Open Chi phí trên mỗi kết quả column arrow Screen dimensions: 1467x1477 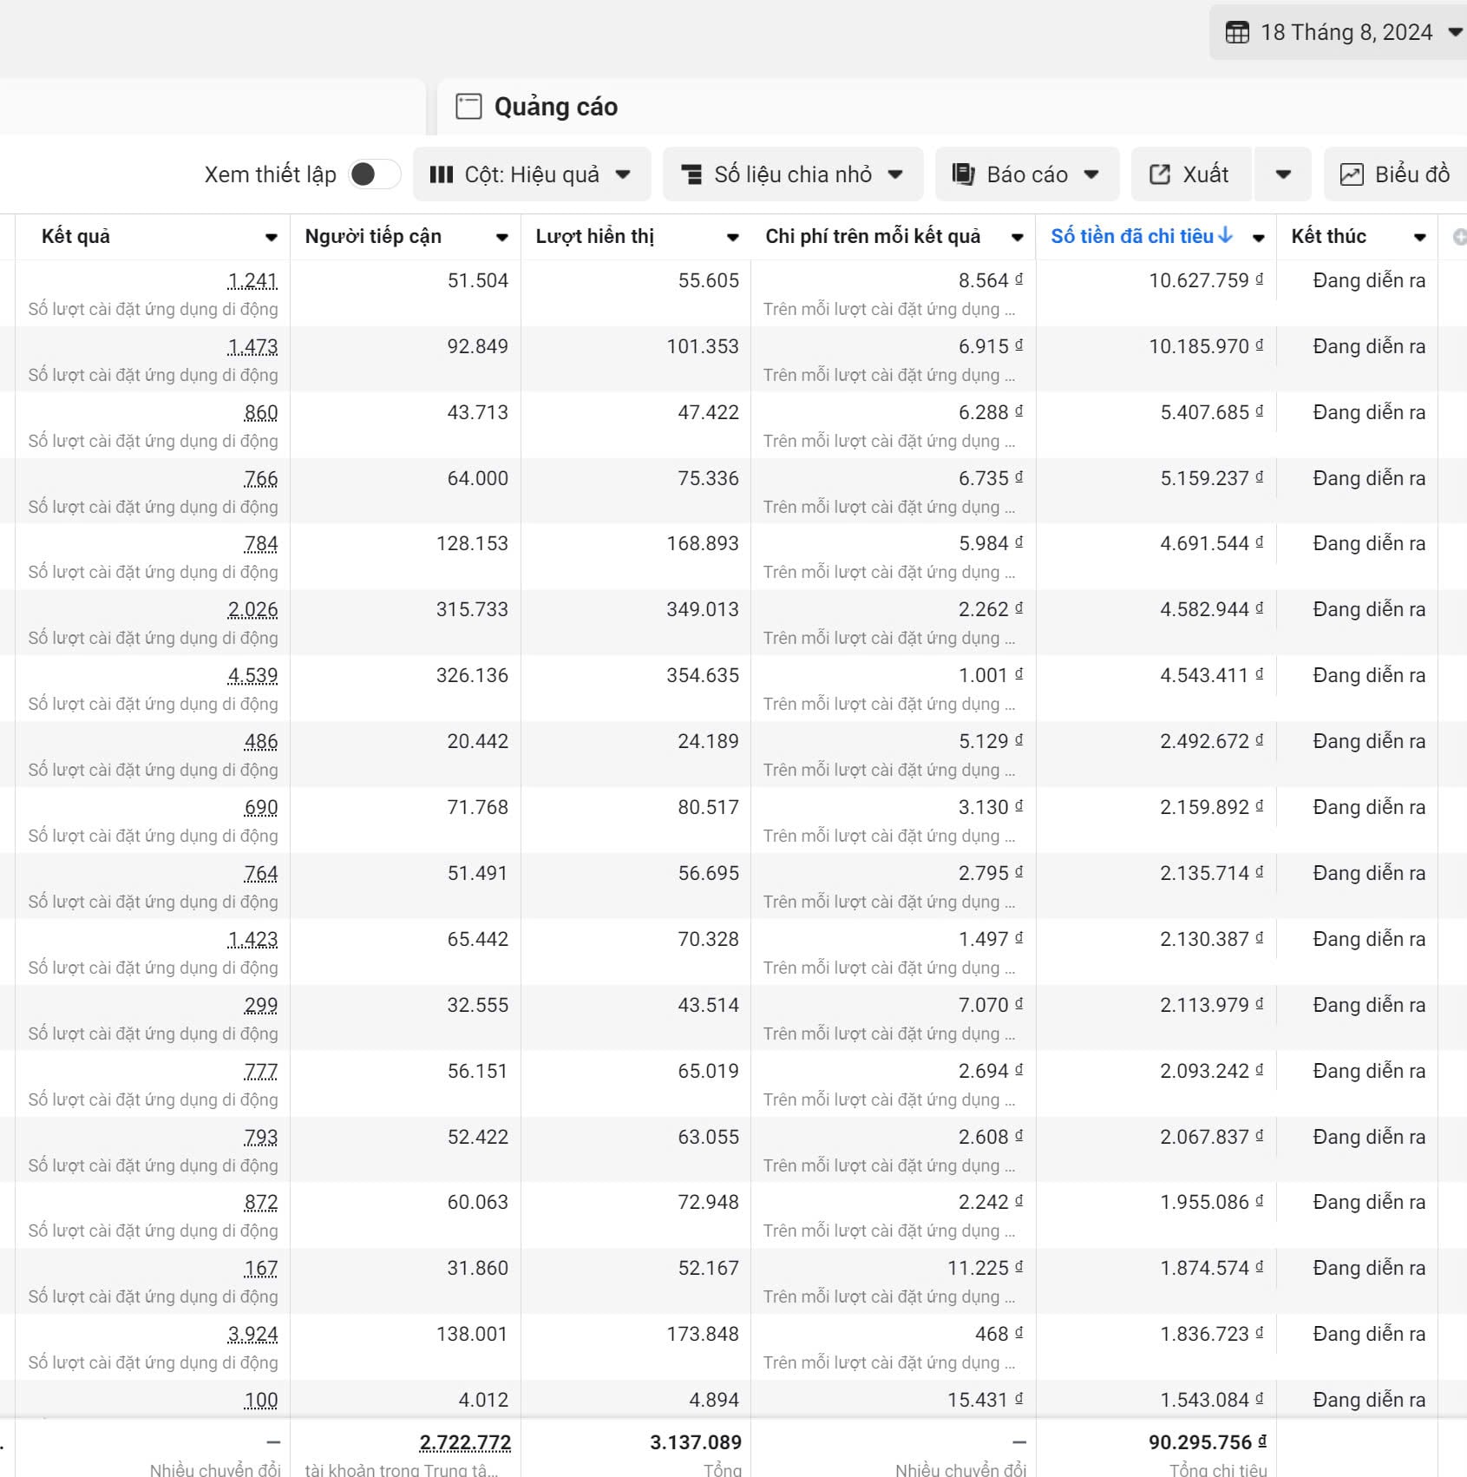pyautogui.click(x=1017, y=237)
